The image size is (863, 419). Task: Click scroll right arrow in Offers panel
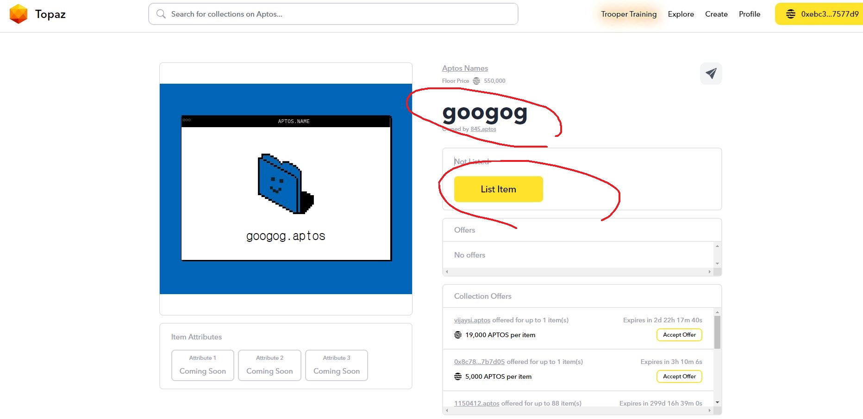[710, 272]
